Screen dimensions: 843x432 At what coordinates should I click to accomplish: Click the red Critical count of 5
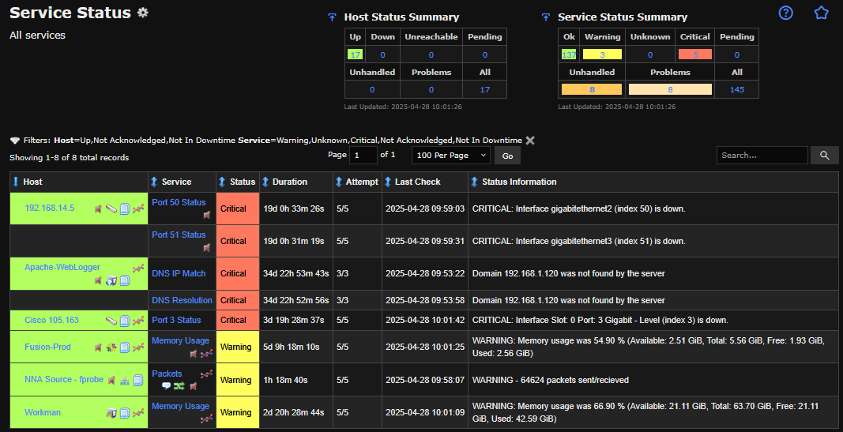pyautogui.click(x=694, y=54)
